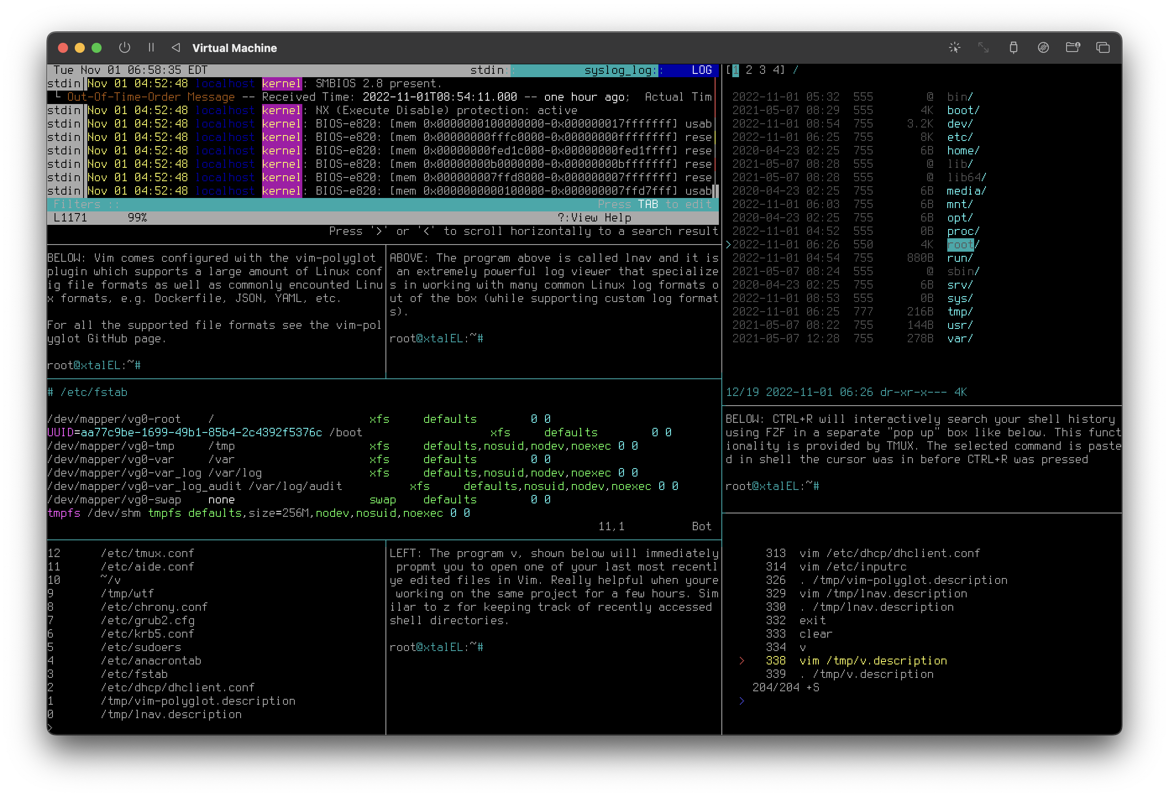Viewport: 1169px width, 797px height.
Task: Click the tmpfs /dev/shm line in fstab
Action: pyautogui.click(x=259, y=513)
